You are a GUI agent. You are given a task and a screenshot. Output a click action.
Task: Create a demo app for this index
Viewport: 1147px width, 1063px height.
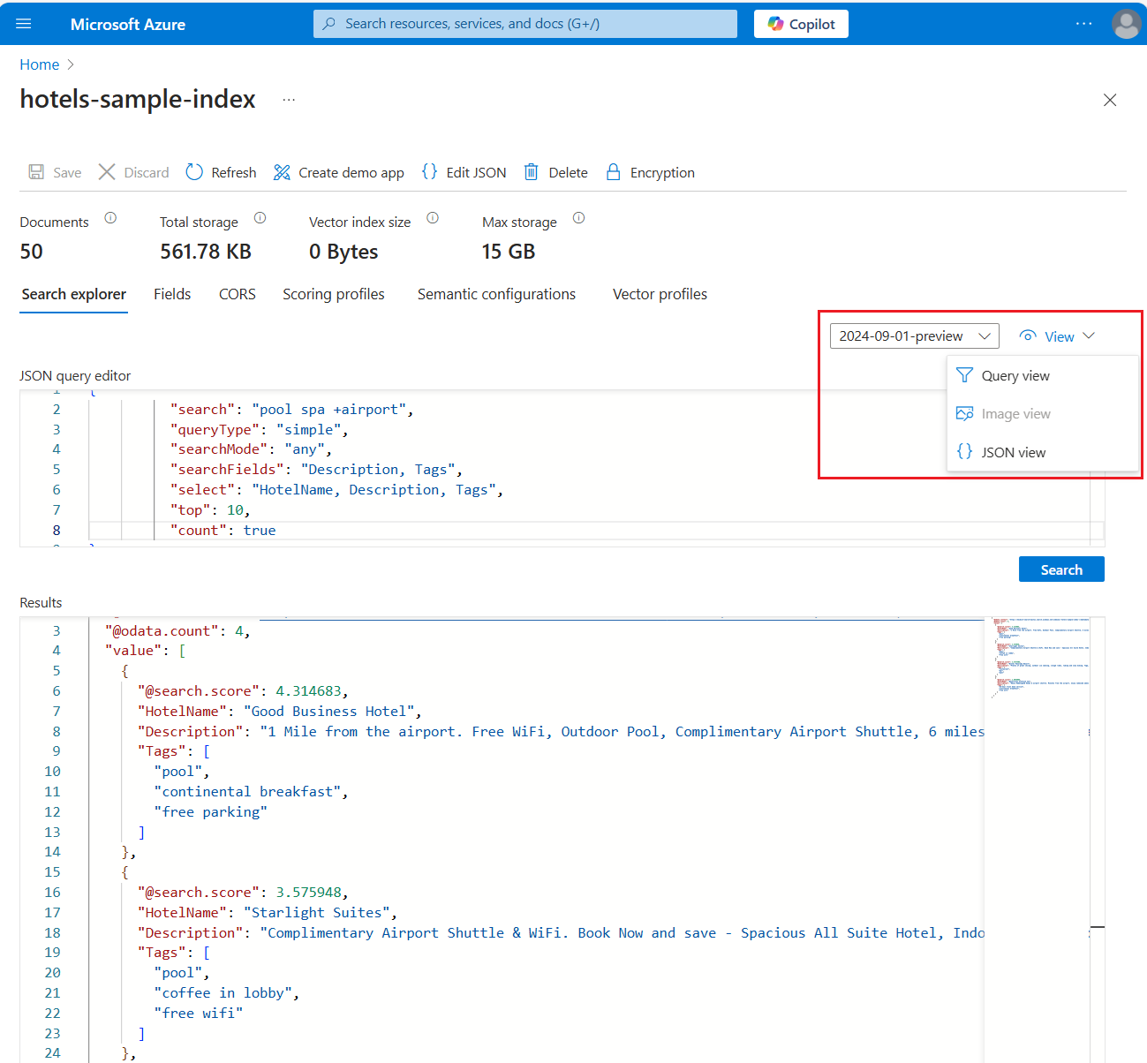coord(338,172)
